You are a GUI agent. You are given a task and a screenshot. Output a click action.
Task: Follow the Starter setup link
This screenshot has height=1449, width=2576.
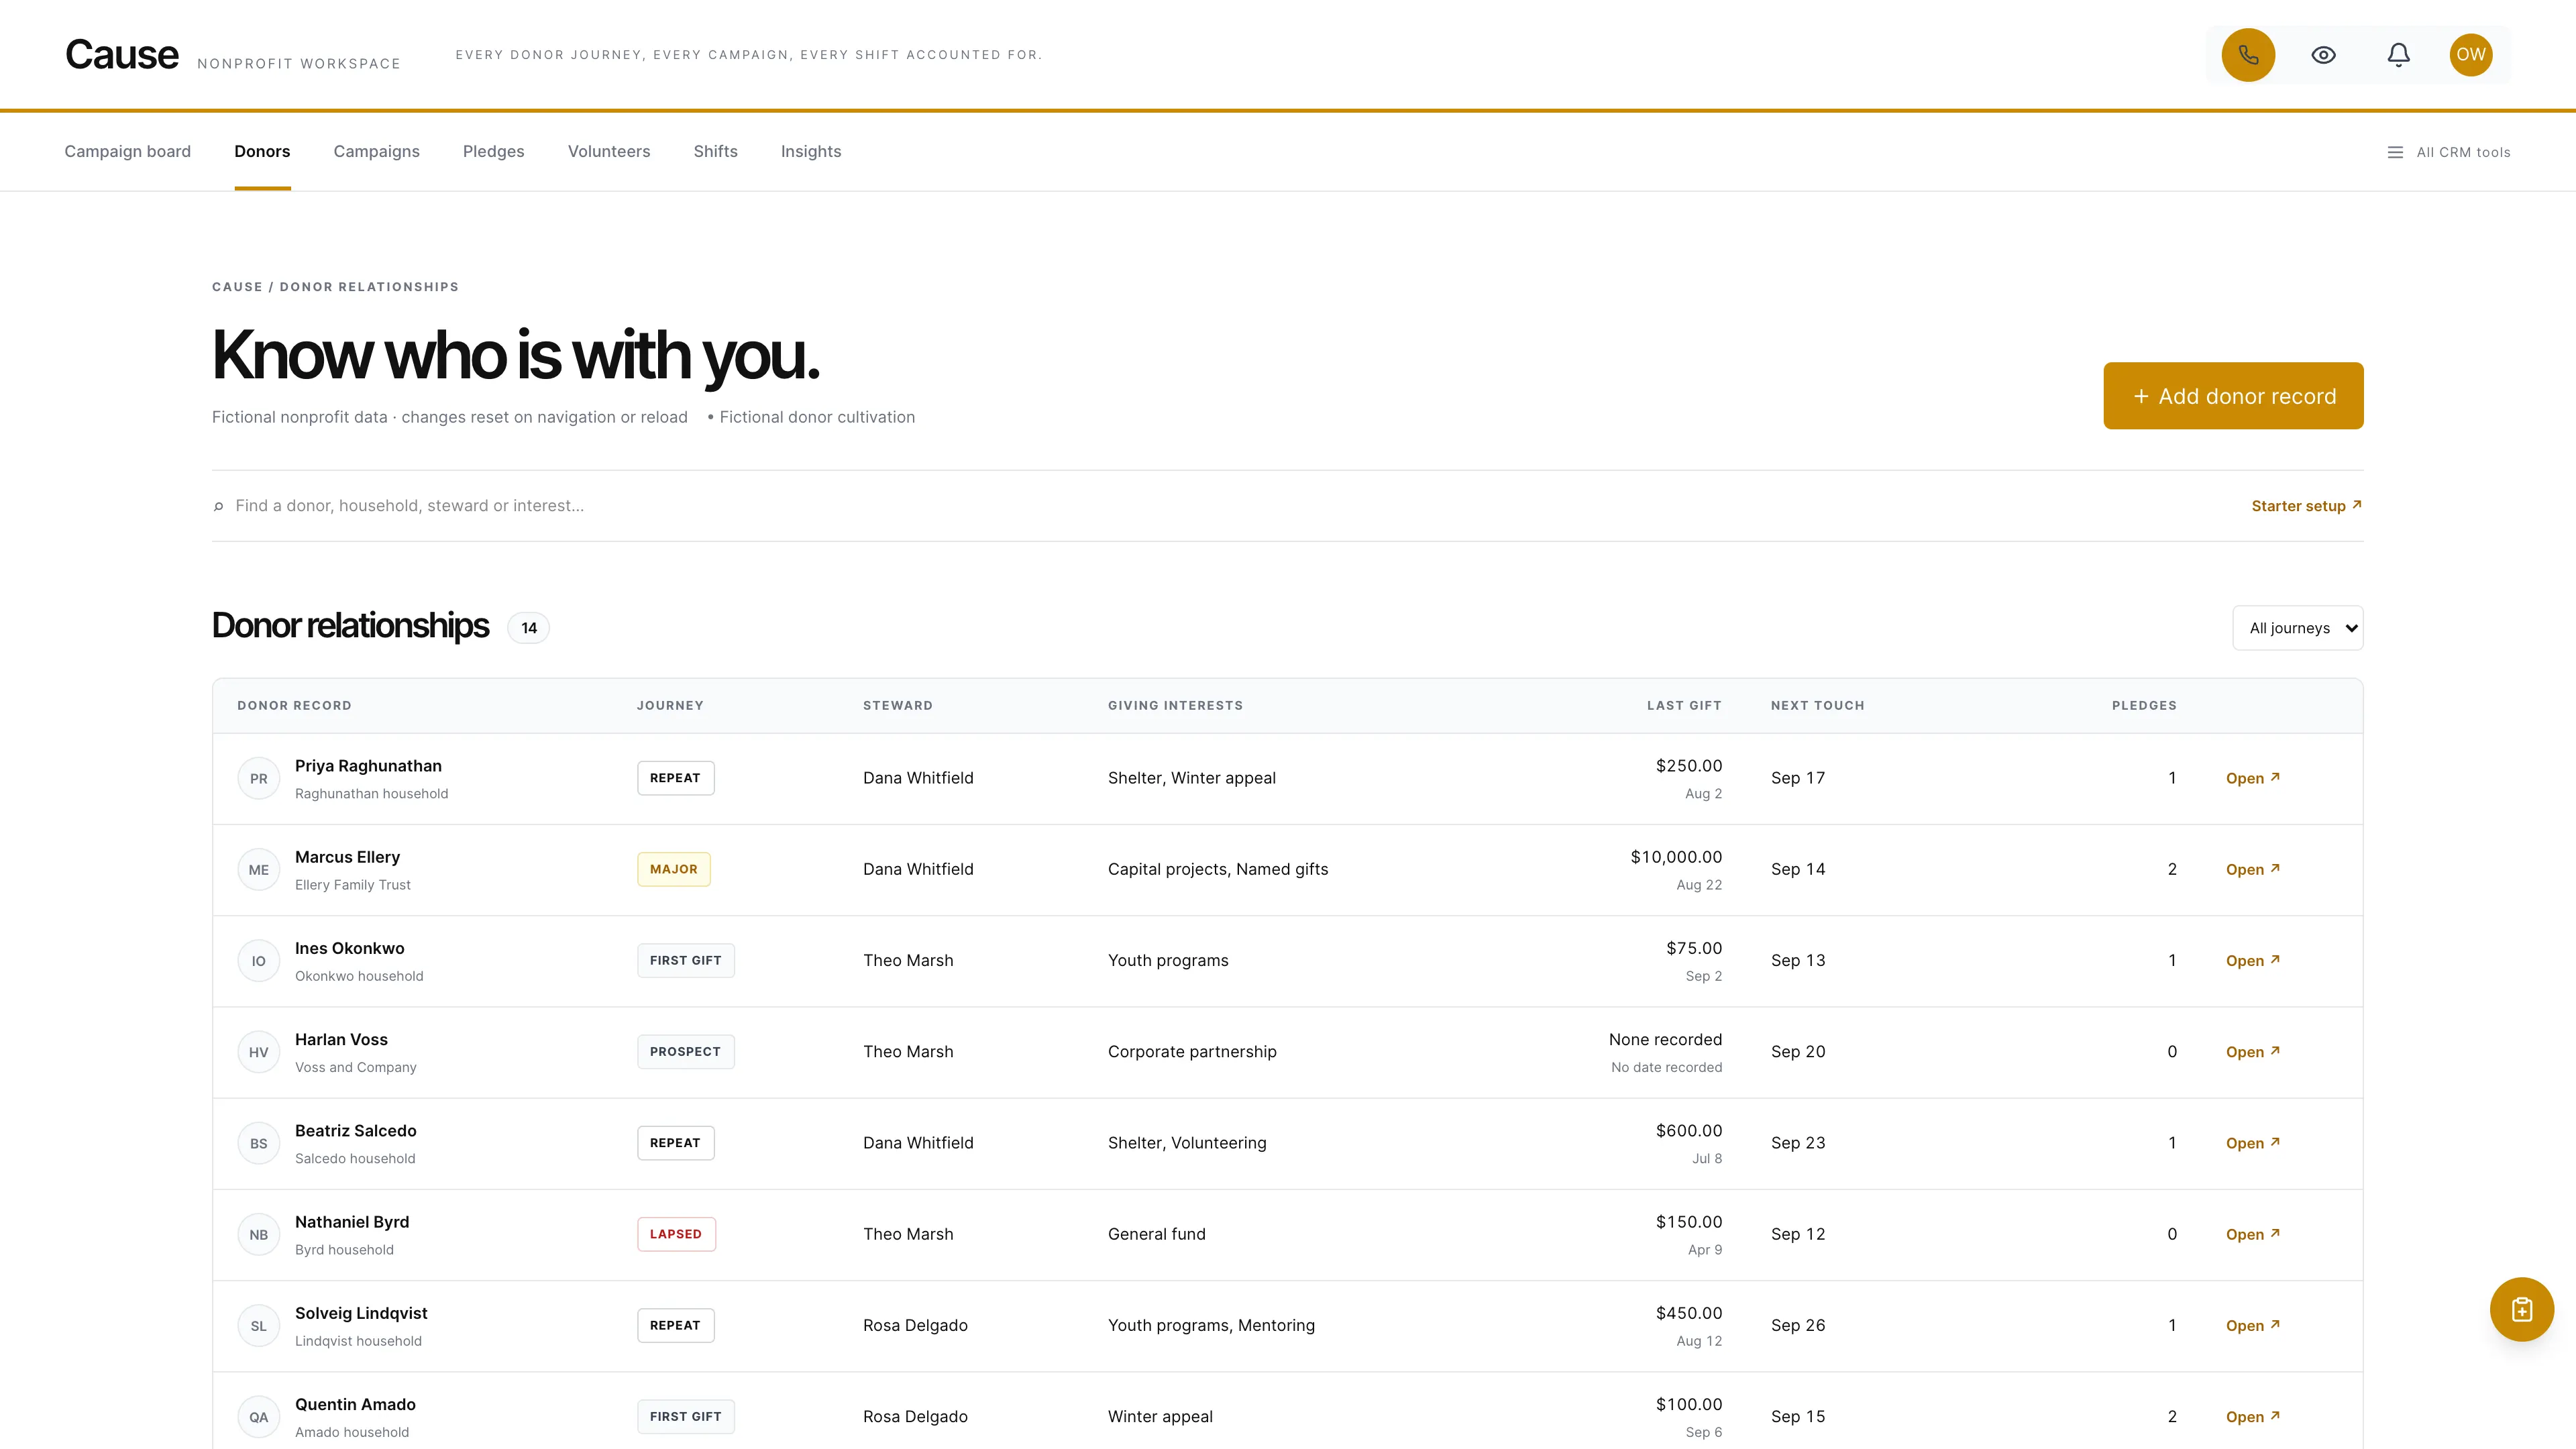pyautogui.click(x=2306, y=506)
